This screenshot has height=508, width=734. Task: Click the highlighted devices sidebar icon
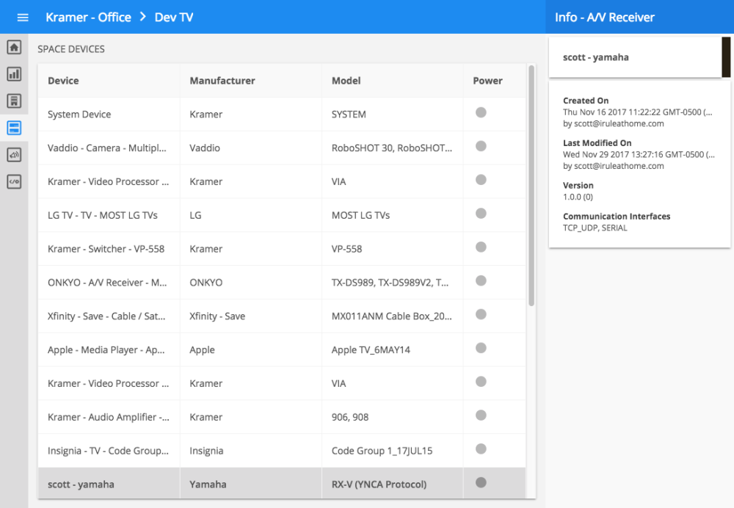point(14,128)
